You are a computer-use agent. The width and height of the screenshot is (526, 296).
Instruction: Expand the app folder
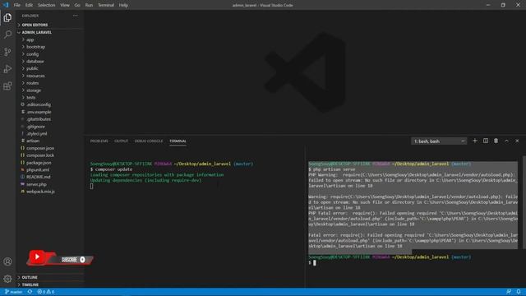click(50, 39)
